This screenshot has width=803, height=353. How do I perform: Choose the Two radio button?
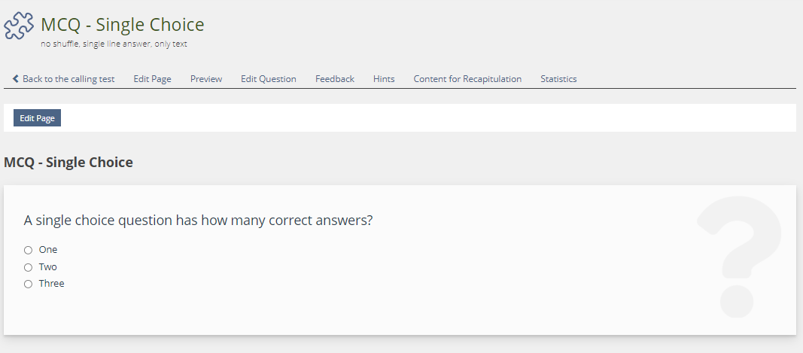[29, 267]
